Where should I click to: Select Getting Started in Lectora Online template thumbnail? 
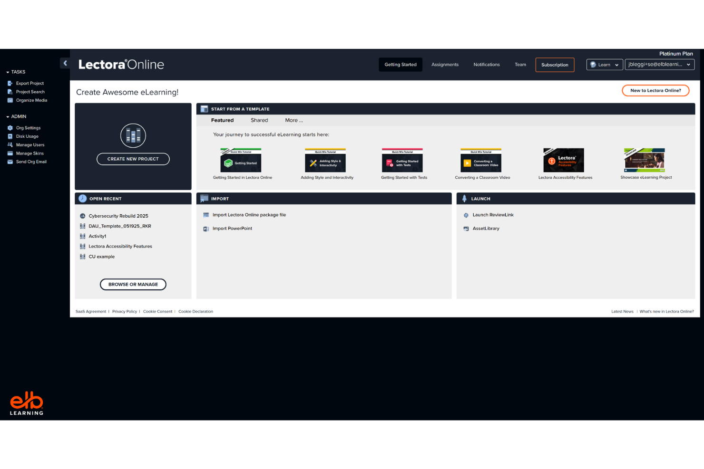[x=241, y=160]
